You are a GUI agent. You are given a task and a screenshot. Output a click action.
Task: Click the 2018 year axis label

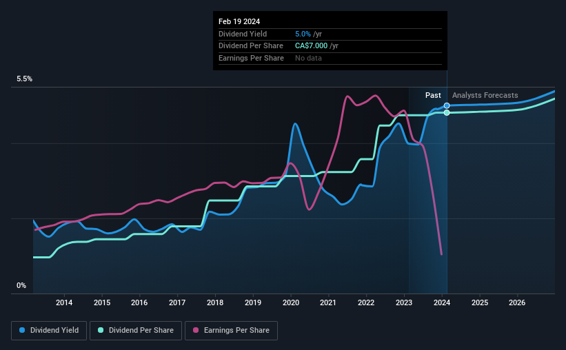[215, 302]
